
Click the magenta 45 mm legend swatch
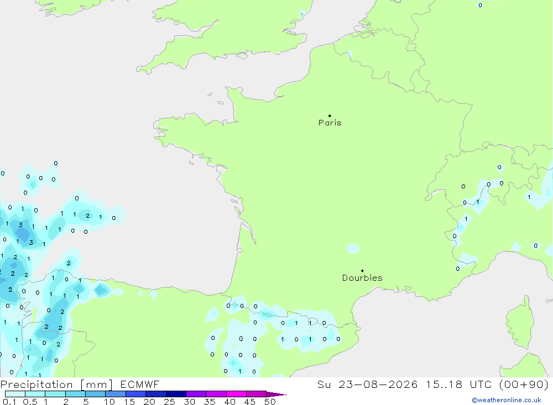(256, 394)
